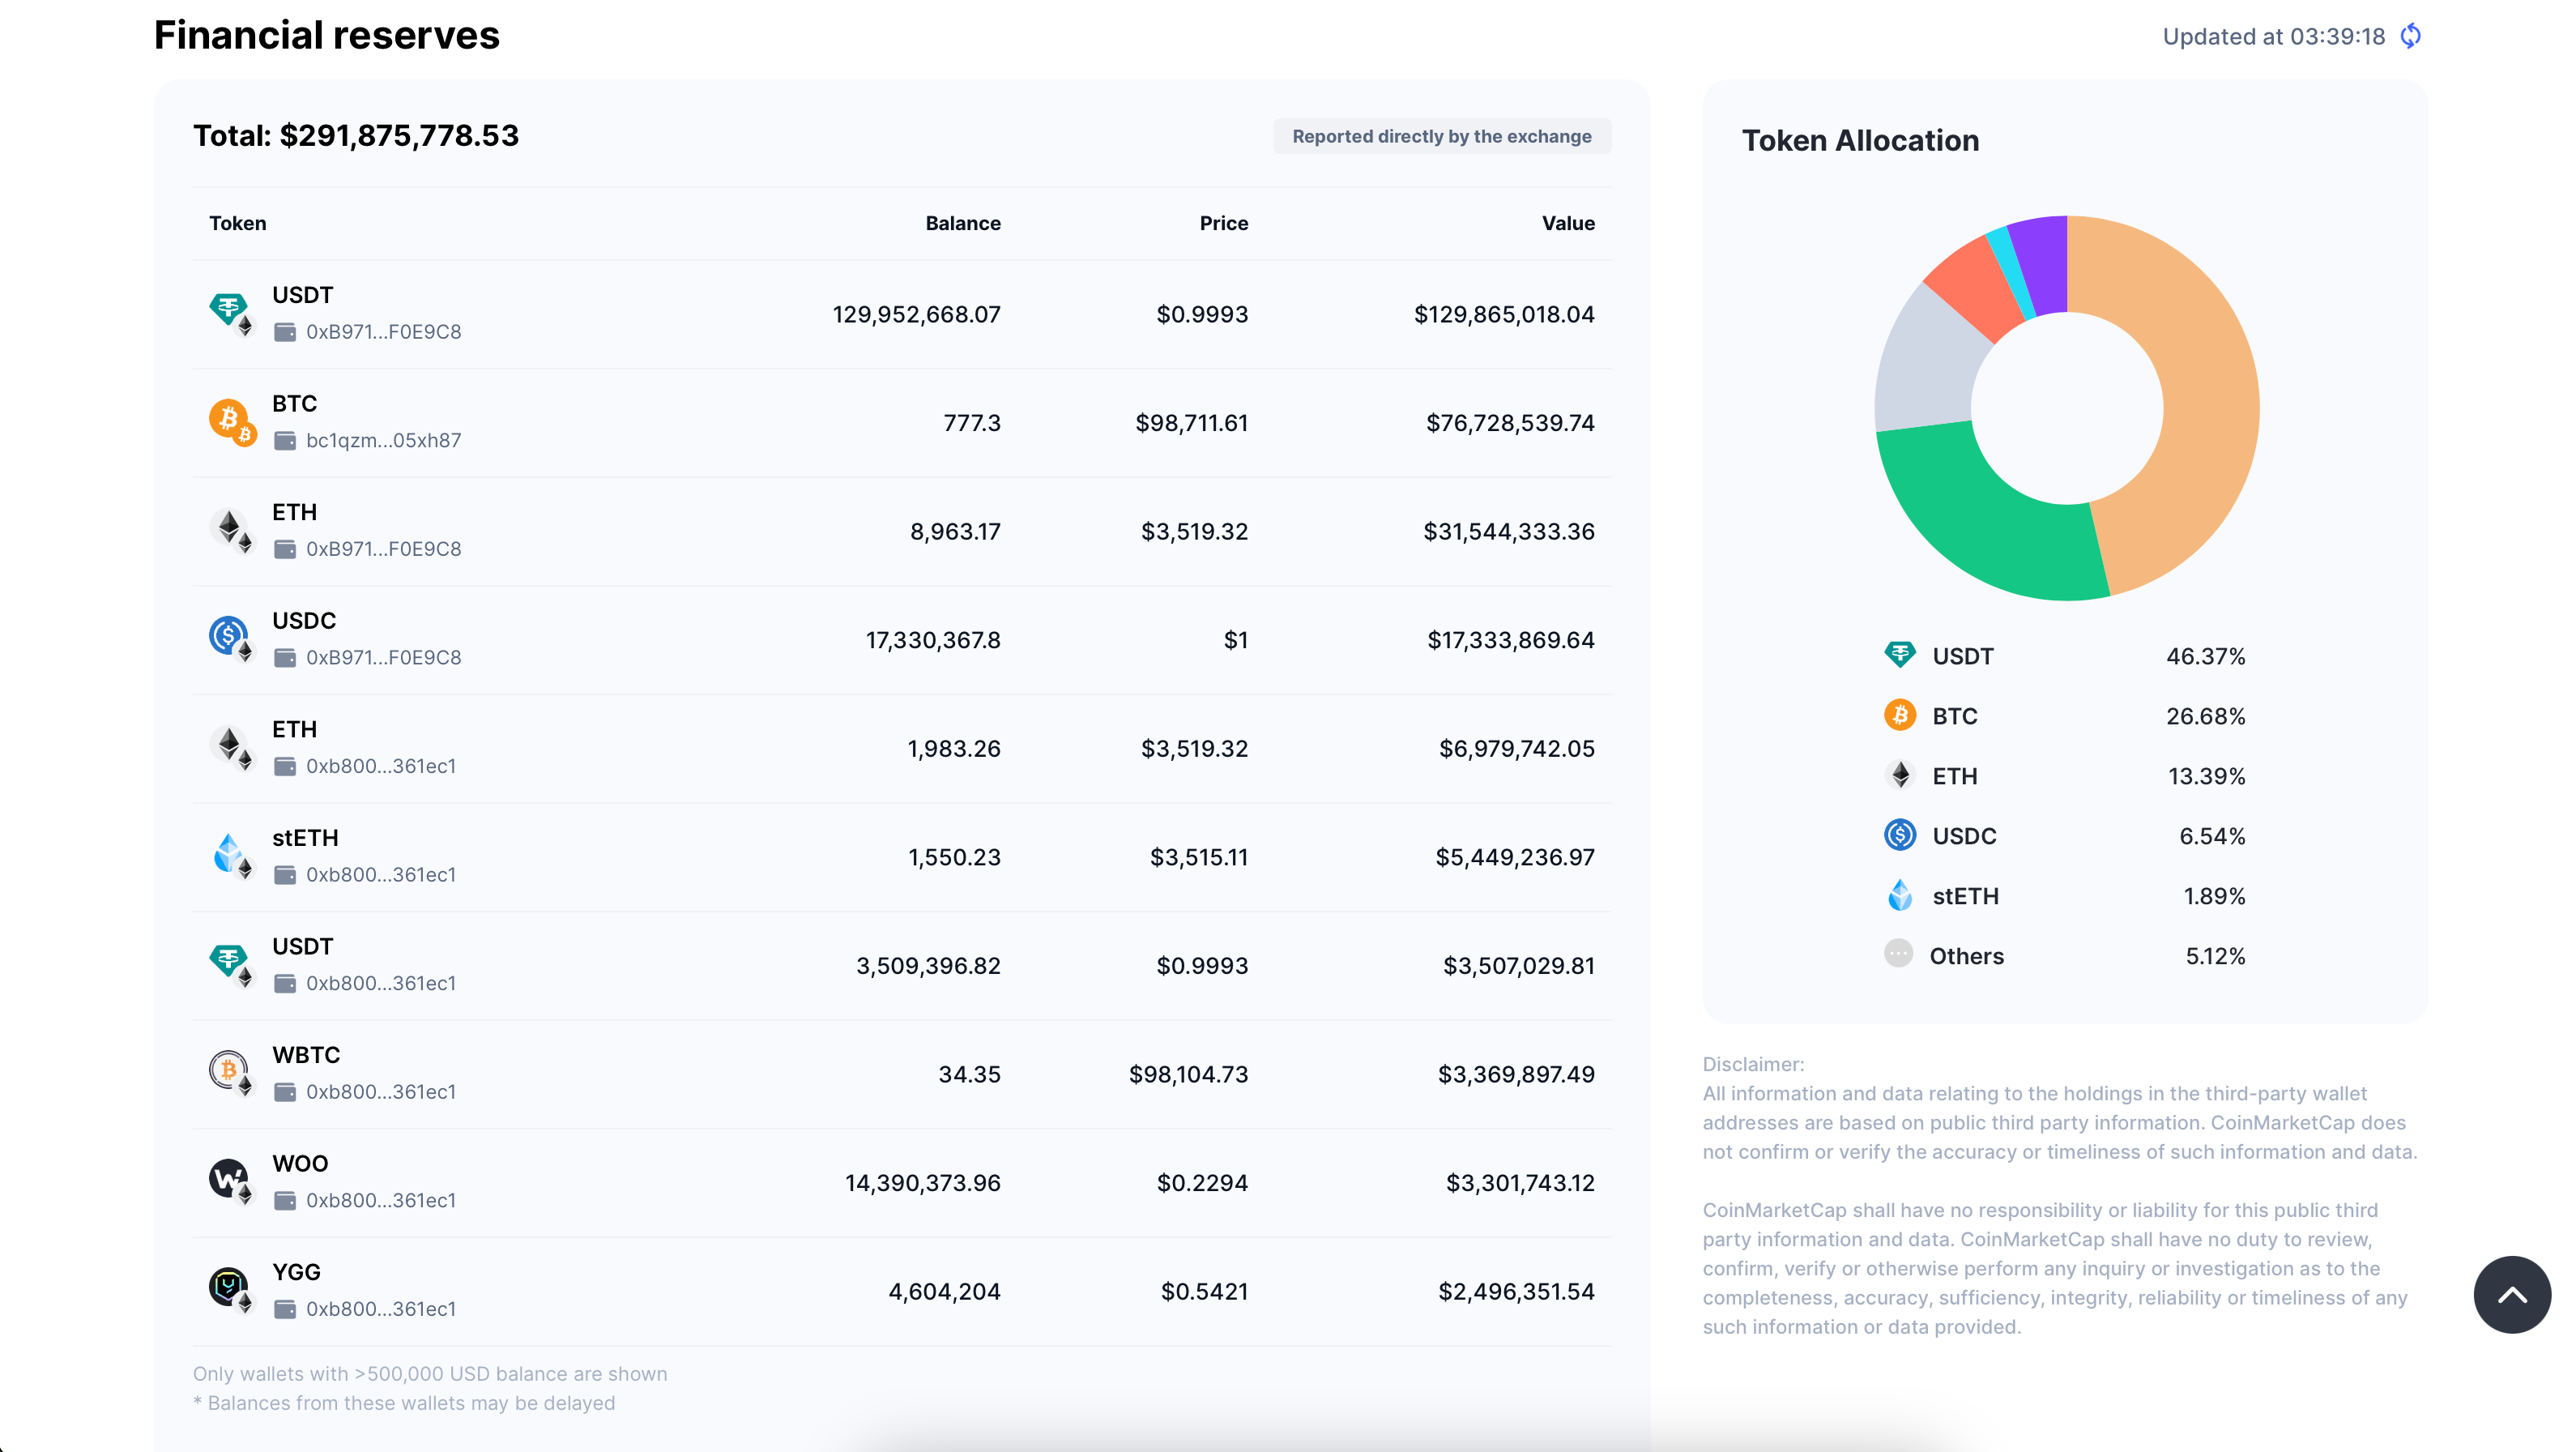Click stETH icon in Token Allocation legend
Image resolution: width=2576 pixels, height=1452 pixels.
1900,894
